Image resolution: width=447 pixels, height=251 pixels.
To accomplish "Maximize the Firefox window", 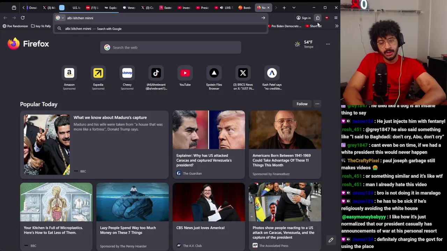I will [x=325, y=7].
